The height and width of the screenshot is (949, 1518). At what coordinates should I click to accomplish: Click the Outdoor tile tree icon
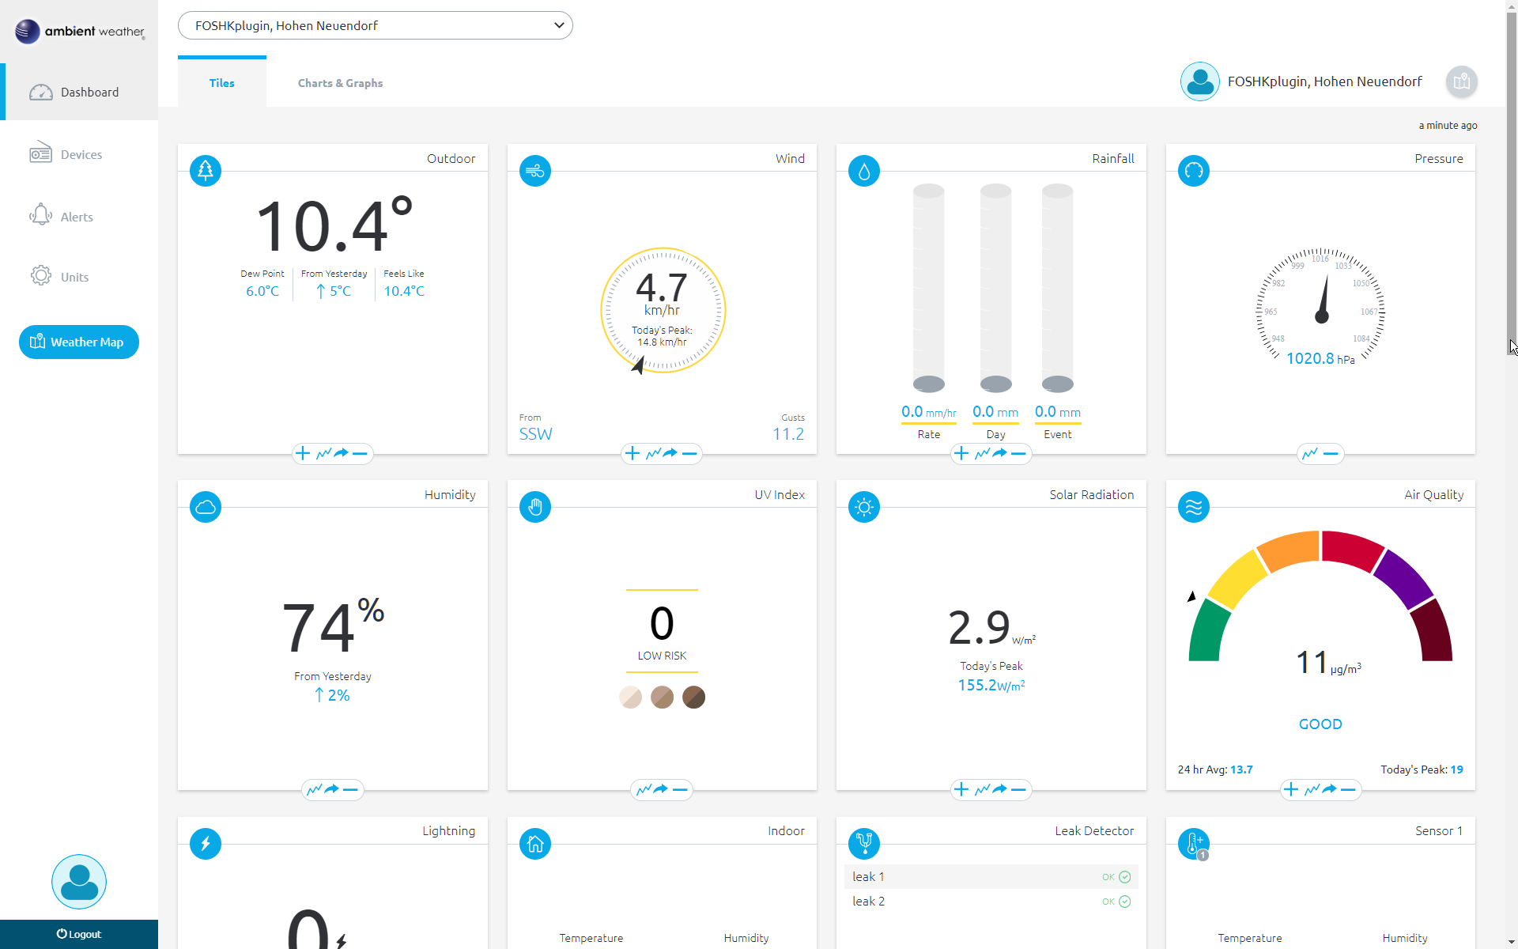pyautogui.click(x=206, y=170)
